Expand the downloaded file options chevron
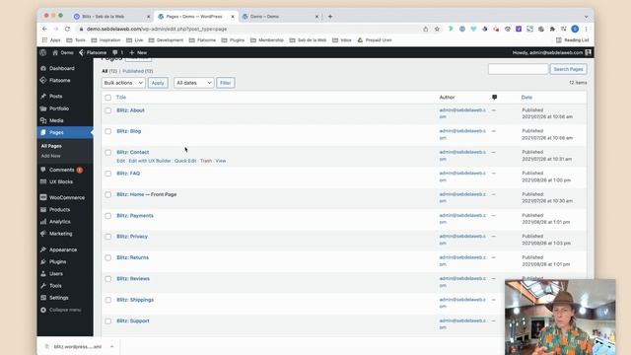This screenshot has height=355, width=631. point(111,346)
